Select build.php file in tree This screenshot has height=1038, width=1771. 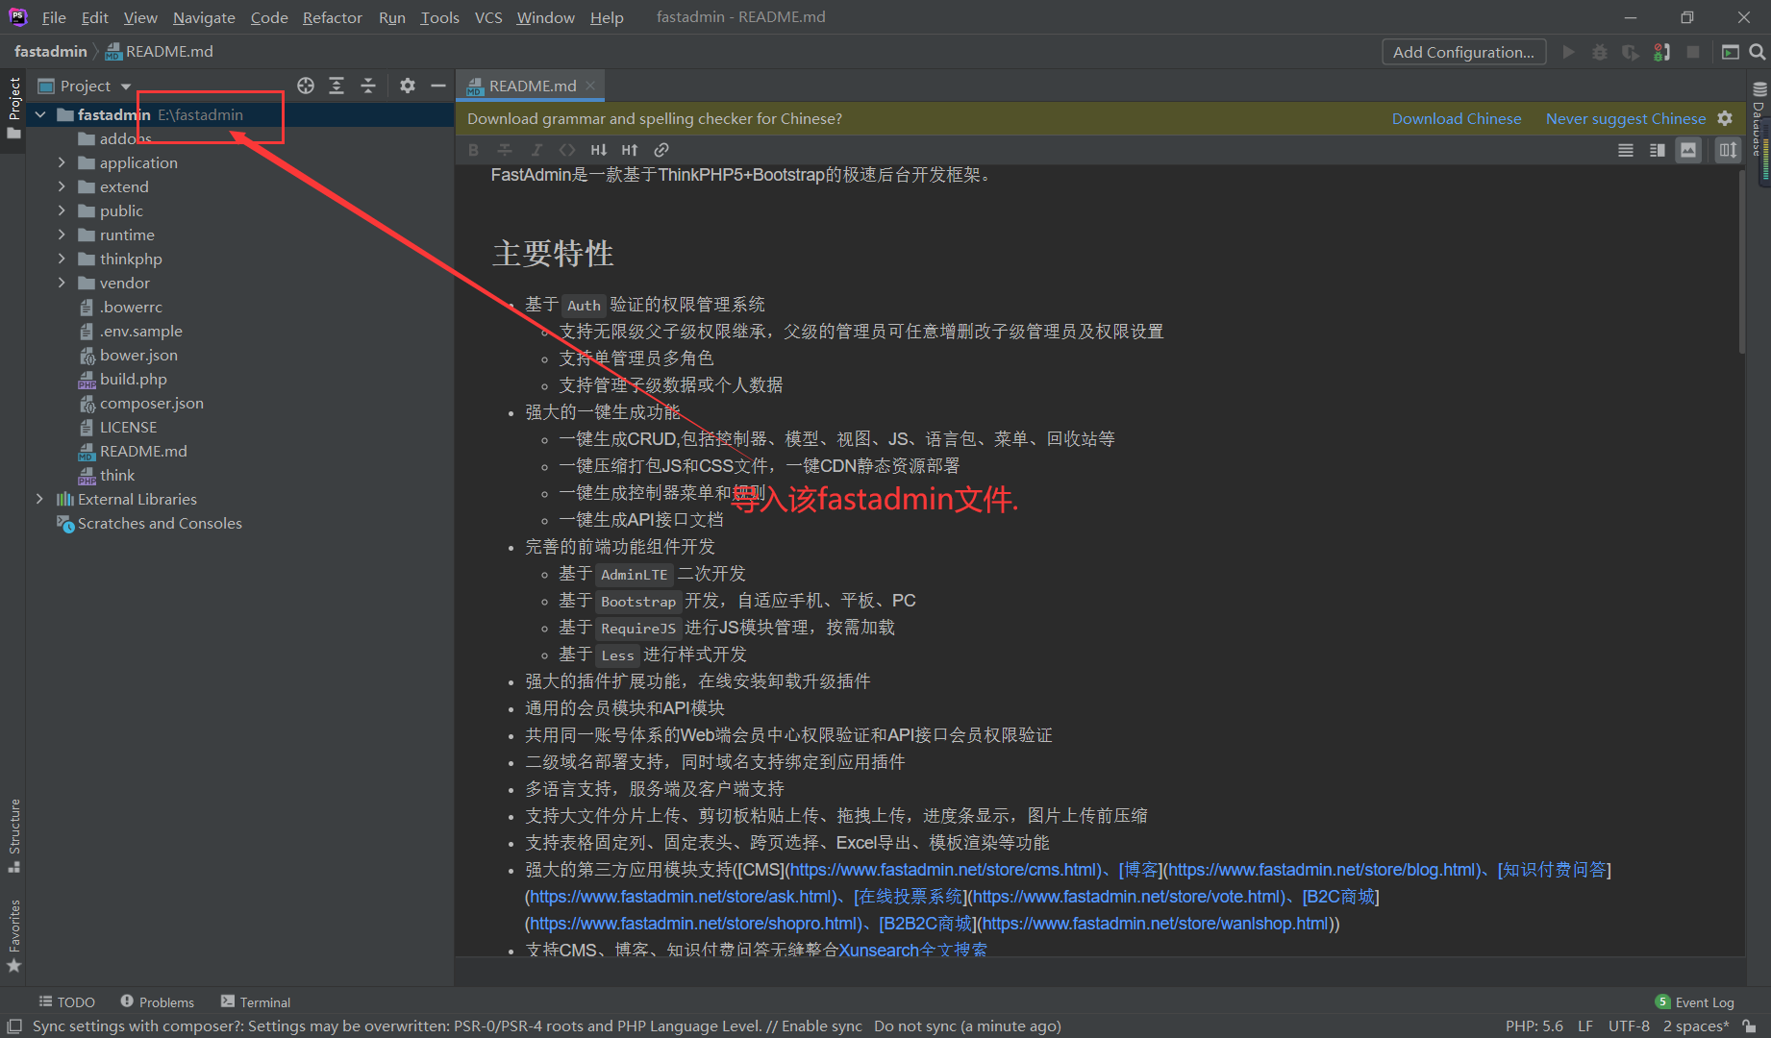coord(133,379)
